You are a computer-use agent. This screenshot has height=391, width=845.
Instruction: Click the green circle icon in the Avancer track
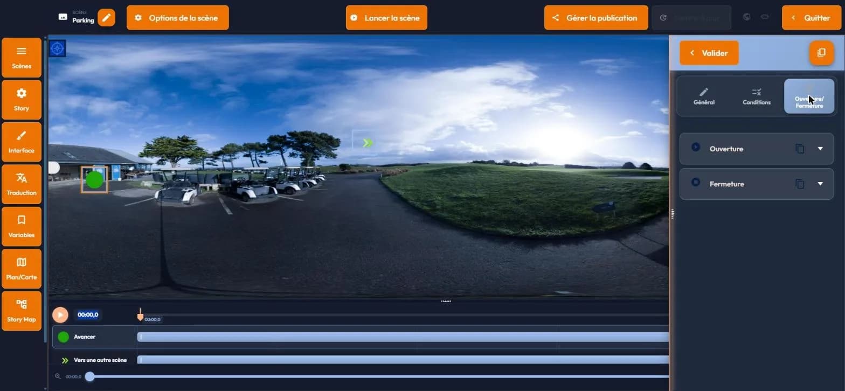(63, 337)
